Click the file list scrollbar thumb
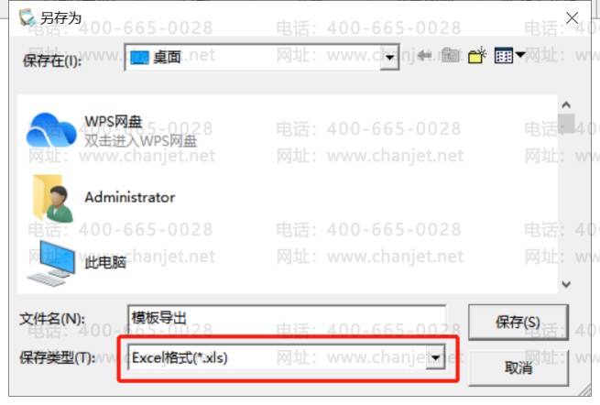Image resolution: width=600 pixels, height=405 pixels. [566, 124]
